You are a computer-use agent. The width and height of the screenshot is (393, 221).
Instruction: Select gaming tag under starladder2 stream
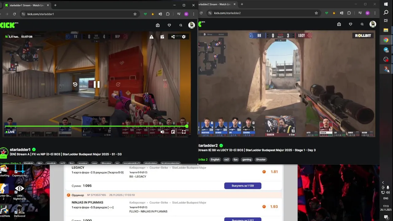point(247,160)
